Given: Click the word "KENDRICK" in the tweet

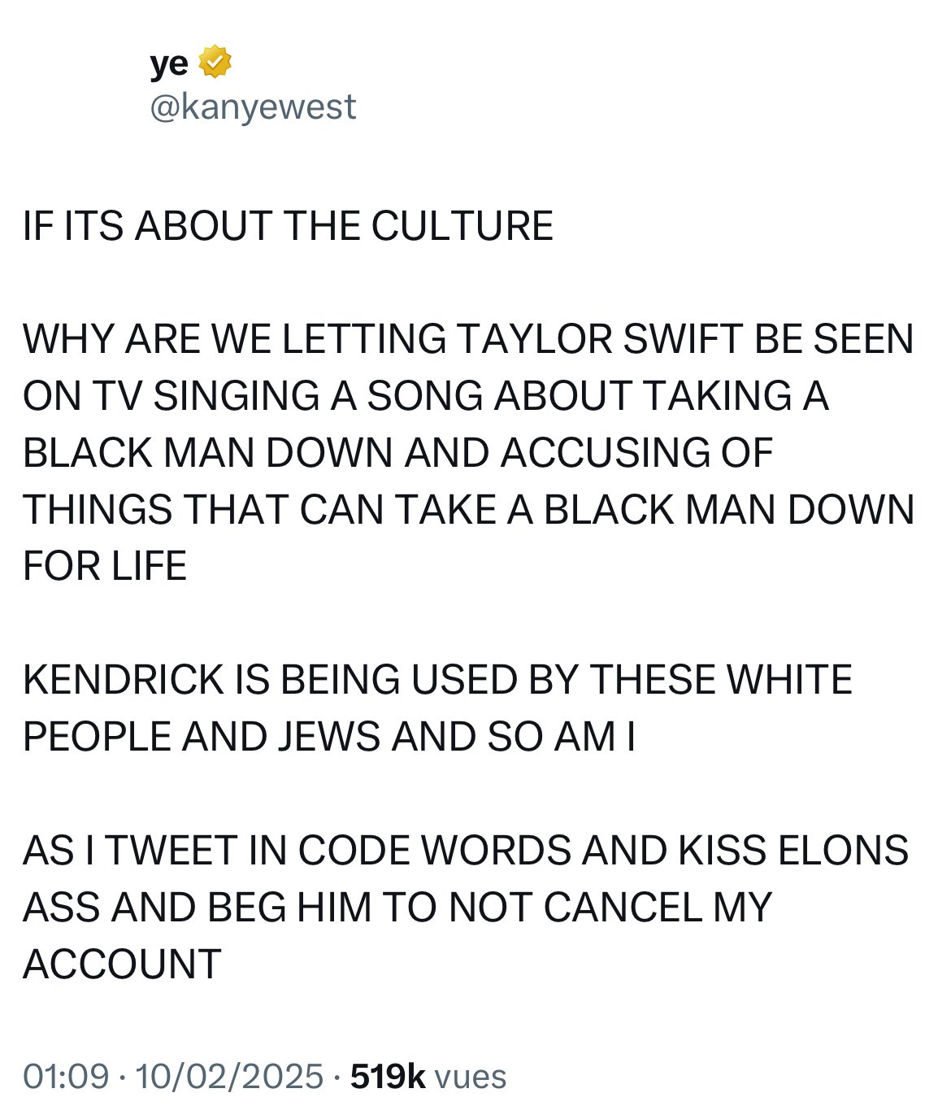Looking at the screenshot, I should point(123,680).
